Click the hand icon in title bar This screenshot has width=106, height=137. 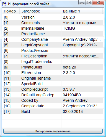(4, 4)
